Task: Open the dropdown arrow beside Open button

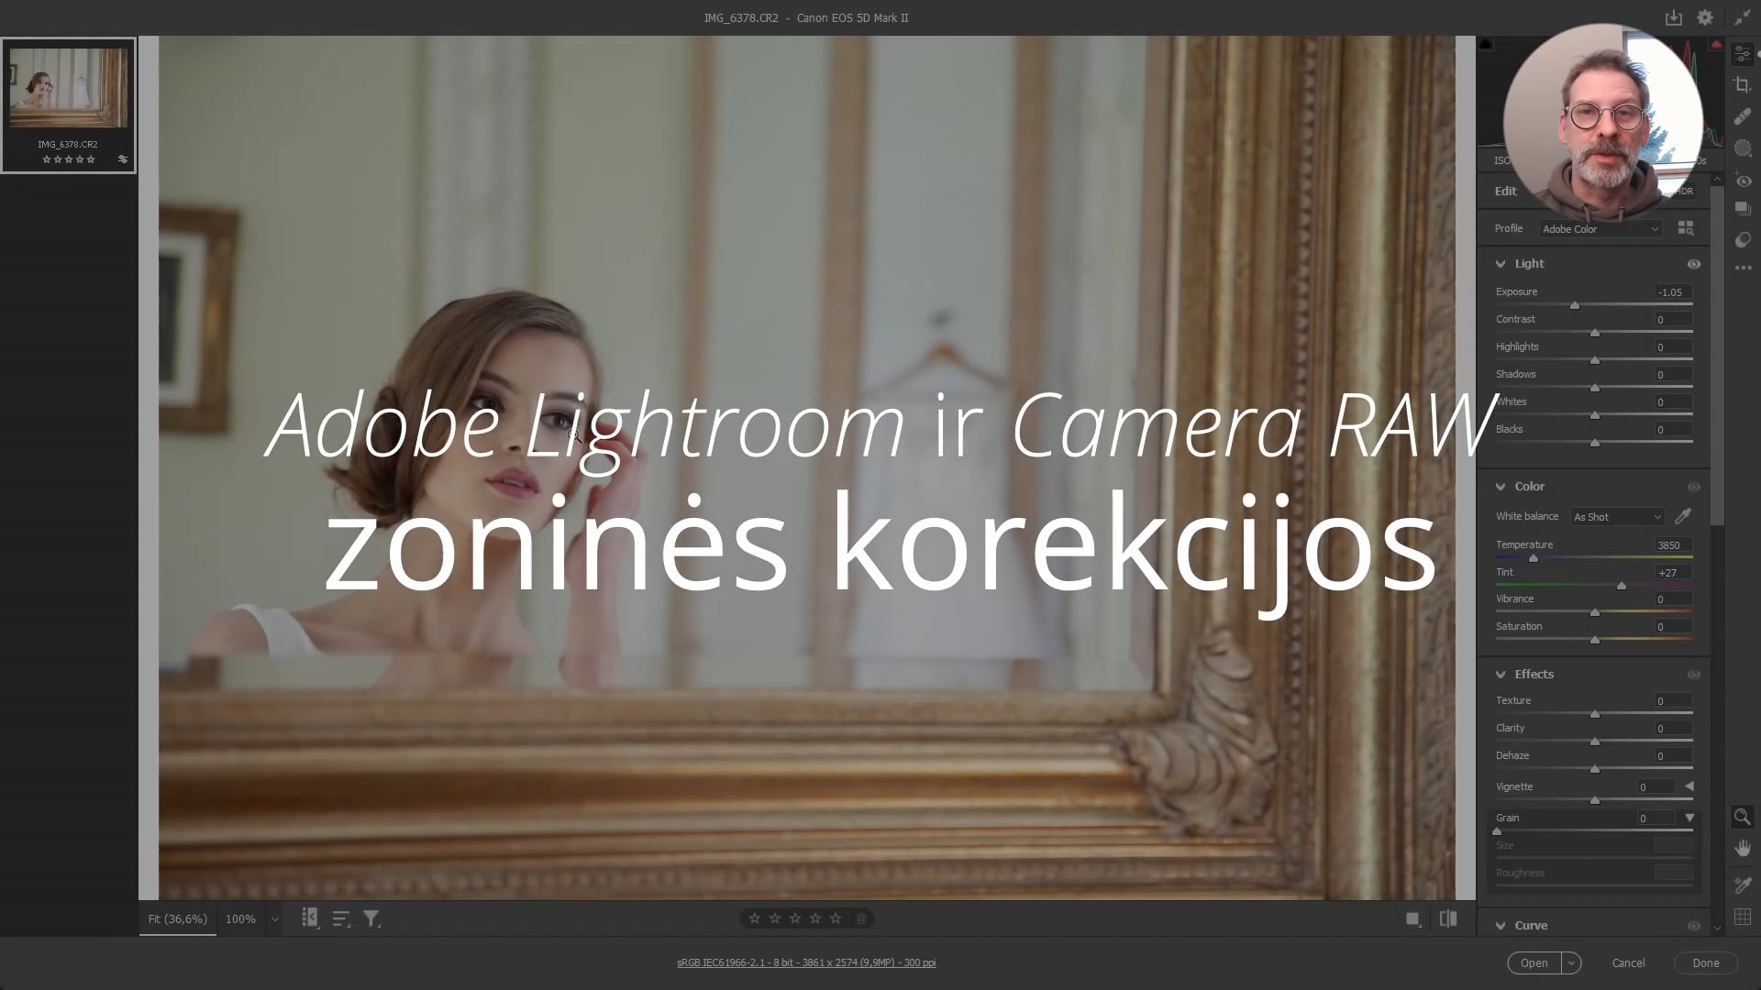Action: [x=1571, y=962]
